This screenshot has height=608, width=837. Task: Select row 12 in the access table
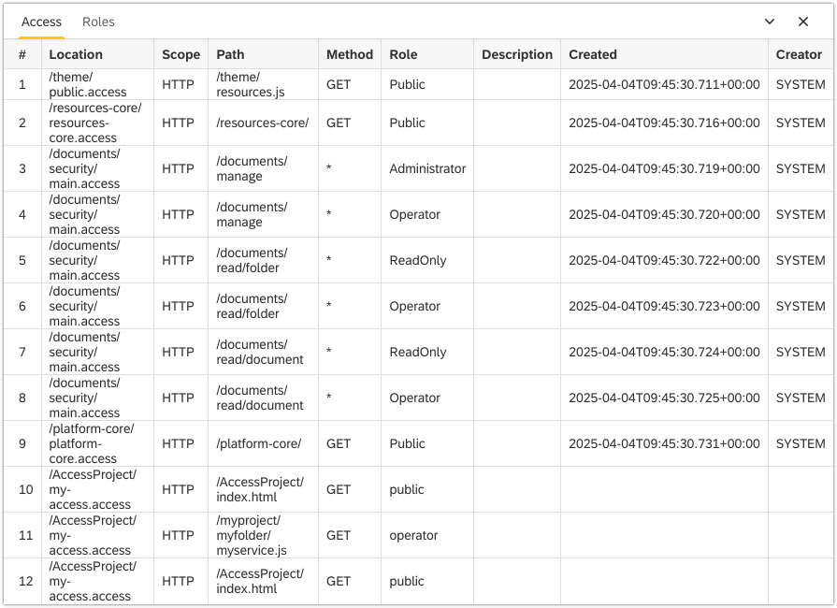click(x=418, y=581)
